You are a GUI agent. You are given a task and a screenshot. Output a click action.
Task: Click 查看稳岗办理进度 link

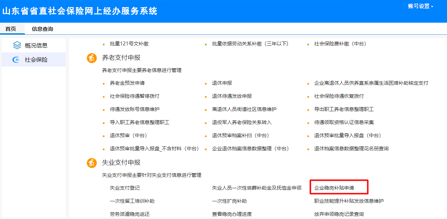(232, 214)
